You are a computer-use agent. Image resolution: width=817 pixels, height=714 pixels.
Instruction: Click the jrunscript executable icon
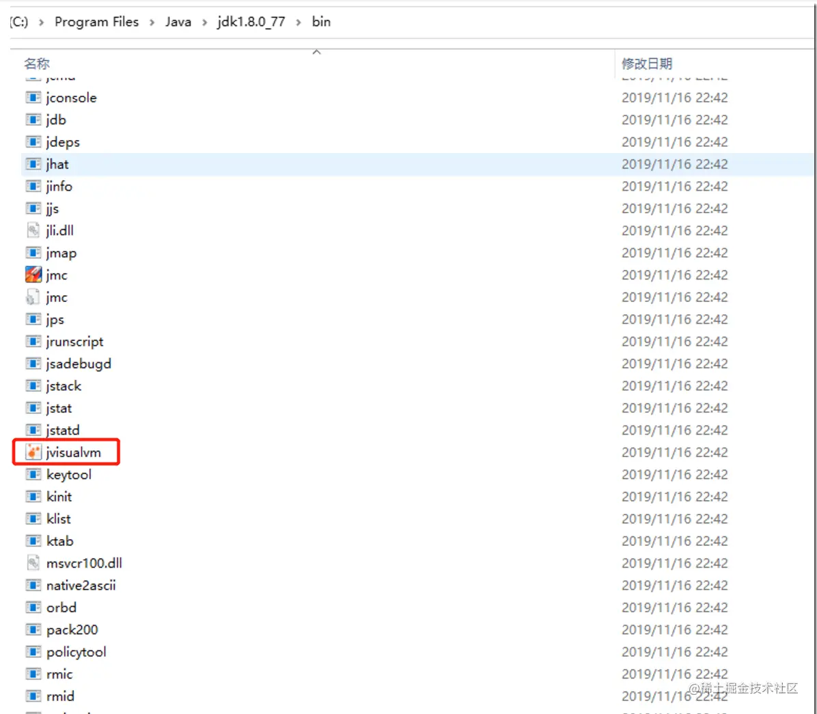point(33,342)
